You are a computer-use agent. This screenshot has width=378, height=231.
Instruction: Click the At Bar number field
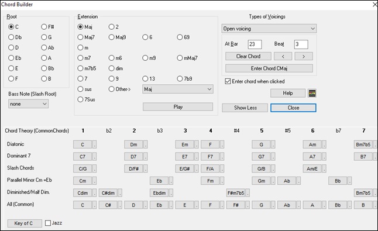tap(255, 44)
